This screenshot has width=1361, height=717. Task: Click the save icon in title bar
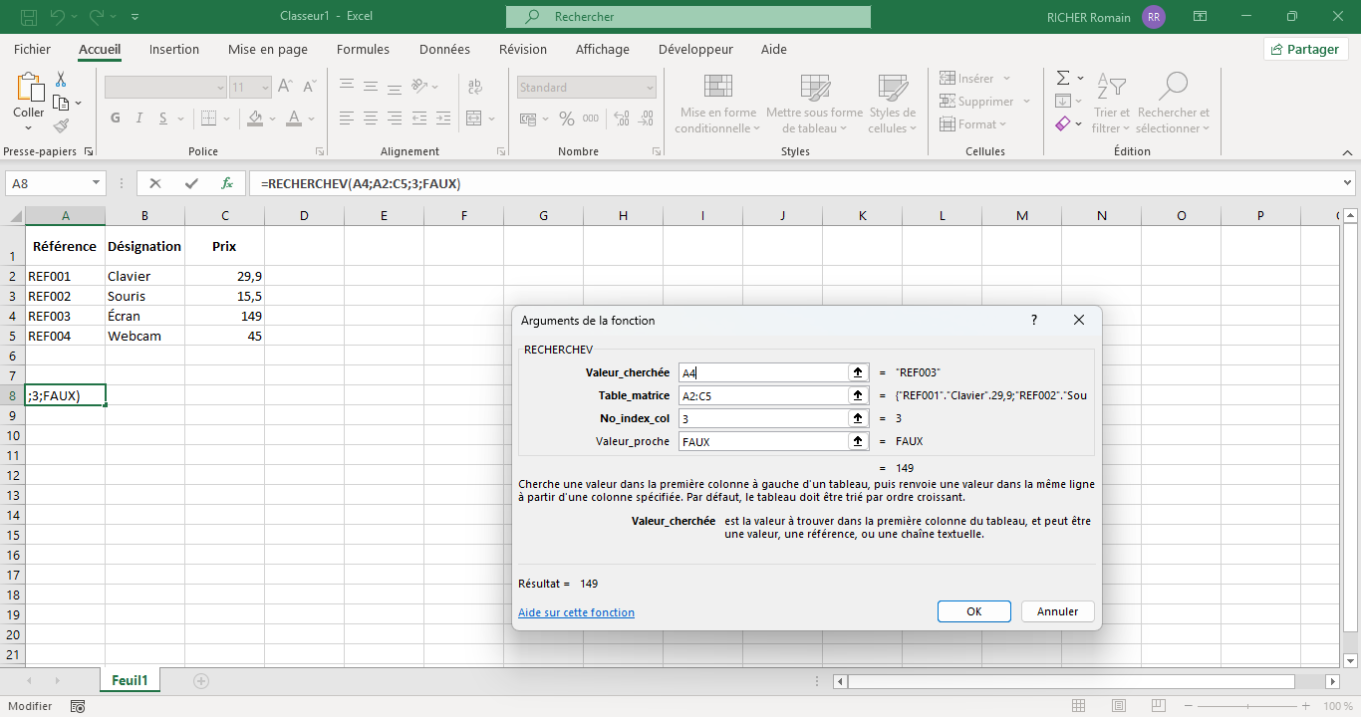pos(29,17)
